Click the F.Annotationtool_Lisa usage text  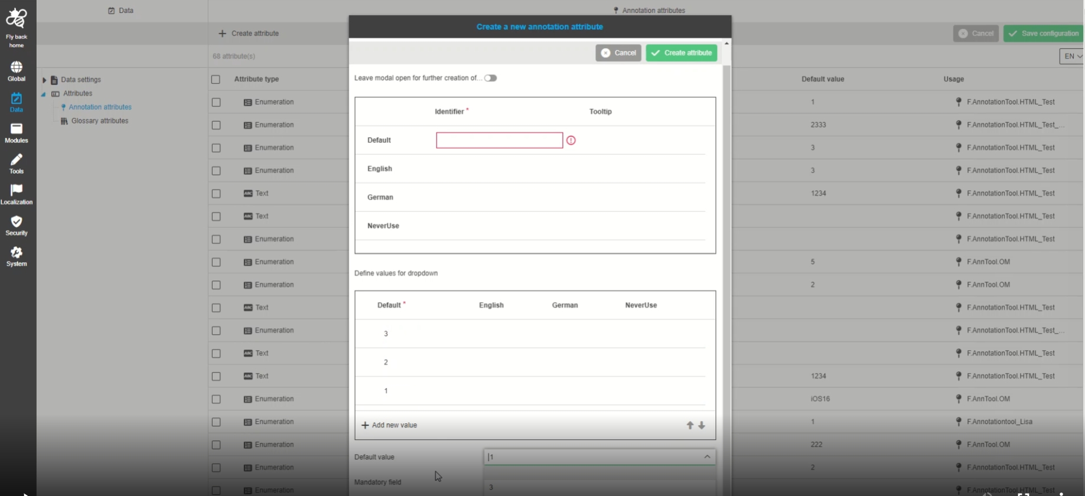tap(999, 422)
